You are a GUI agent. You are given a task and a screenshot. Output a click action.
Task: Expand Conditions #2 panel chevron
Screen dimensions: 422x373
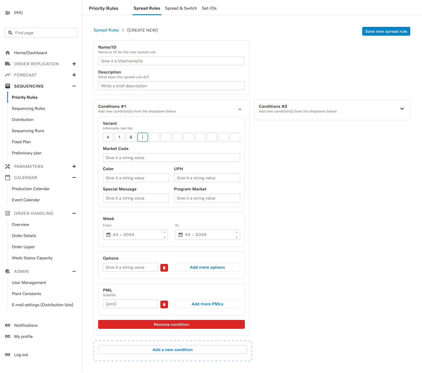click(402, 109)
